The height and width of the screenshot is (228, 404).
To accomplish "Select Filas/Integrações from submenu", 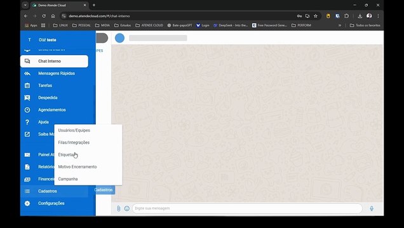I will (88, 142).
